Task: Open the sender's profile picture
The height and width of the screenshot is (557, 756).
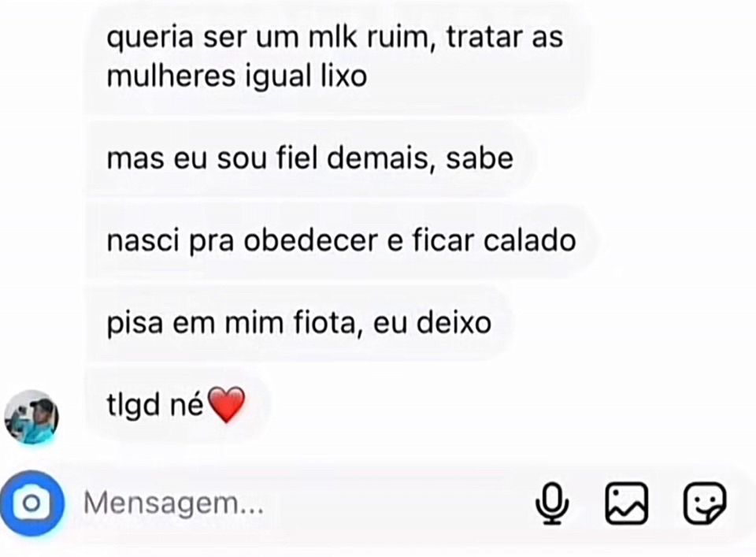Action: coord(31,417)
